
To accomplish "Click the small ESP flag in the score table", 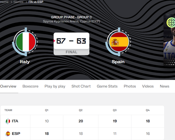I will coord(8,133).
